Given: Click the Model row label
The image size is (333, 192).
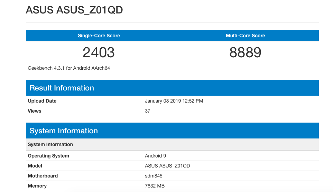Looking at the screenshot, I should tap(35, 166).
